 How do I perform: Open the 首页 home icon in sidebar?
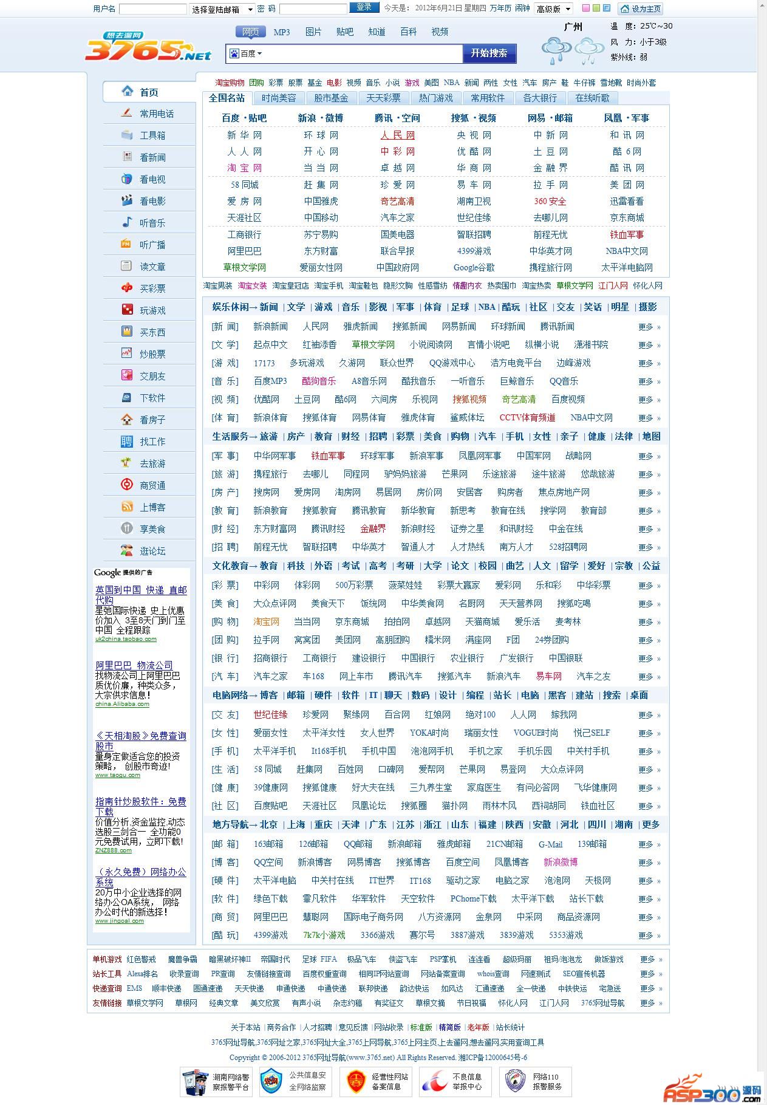click(x=128, y=91)
